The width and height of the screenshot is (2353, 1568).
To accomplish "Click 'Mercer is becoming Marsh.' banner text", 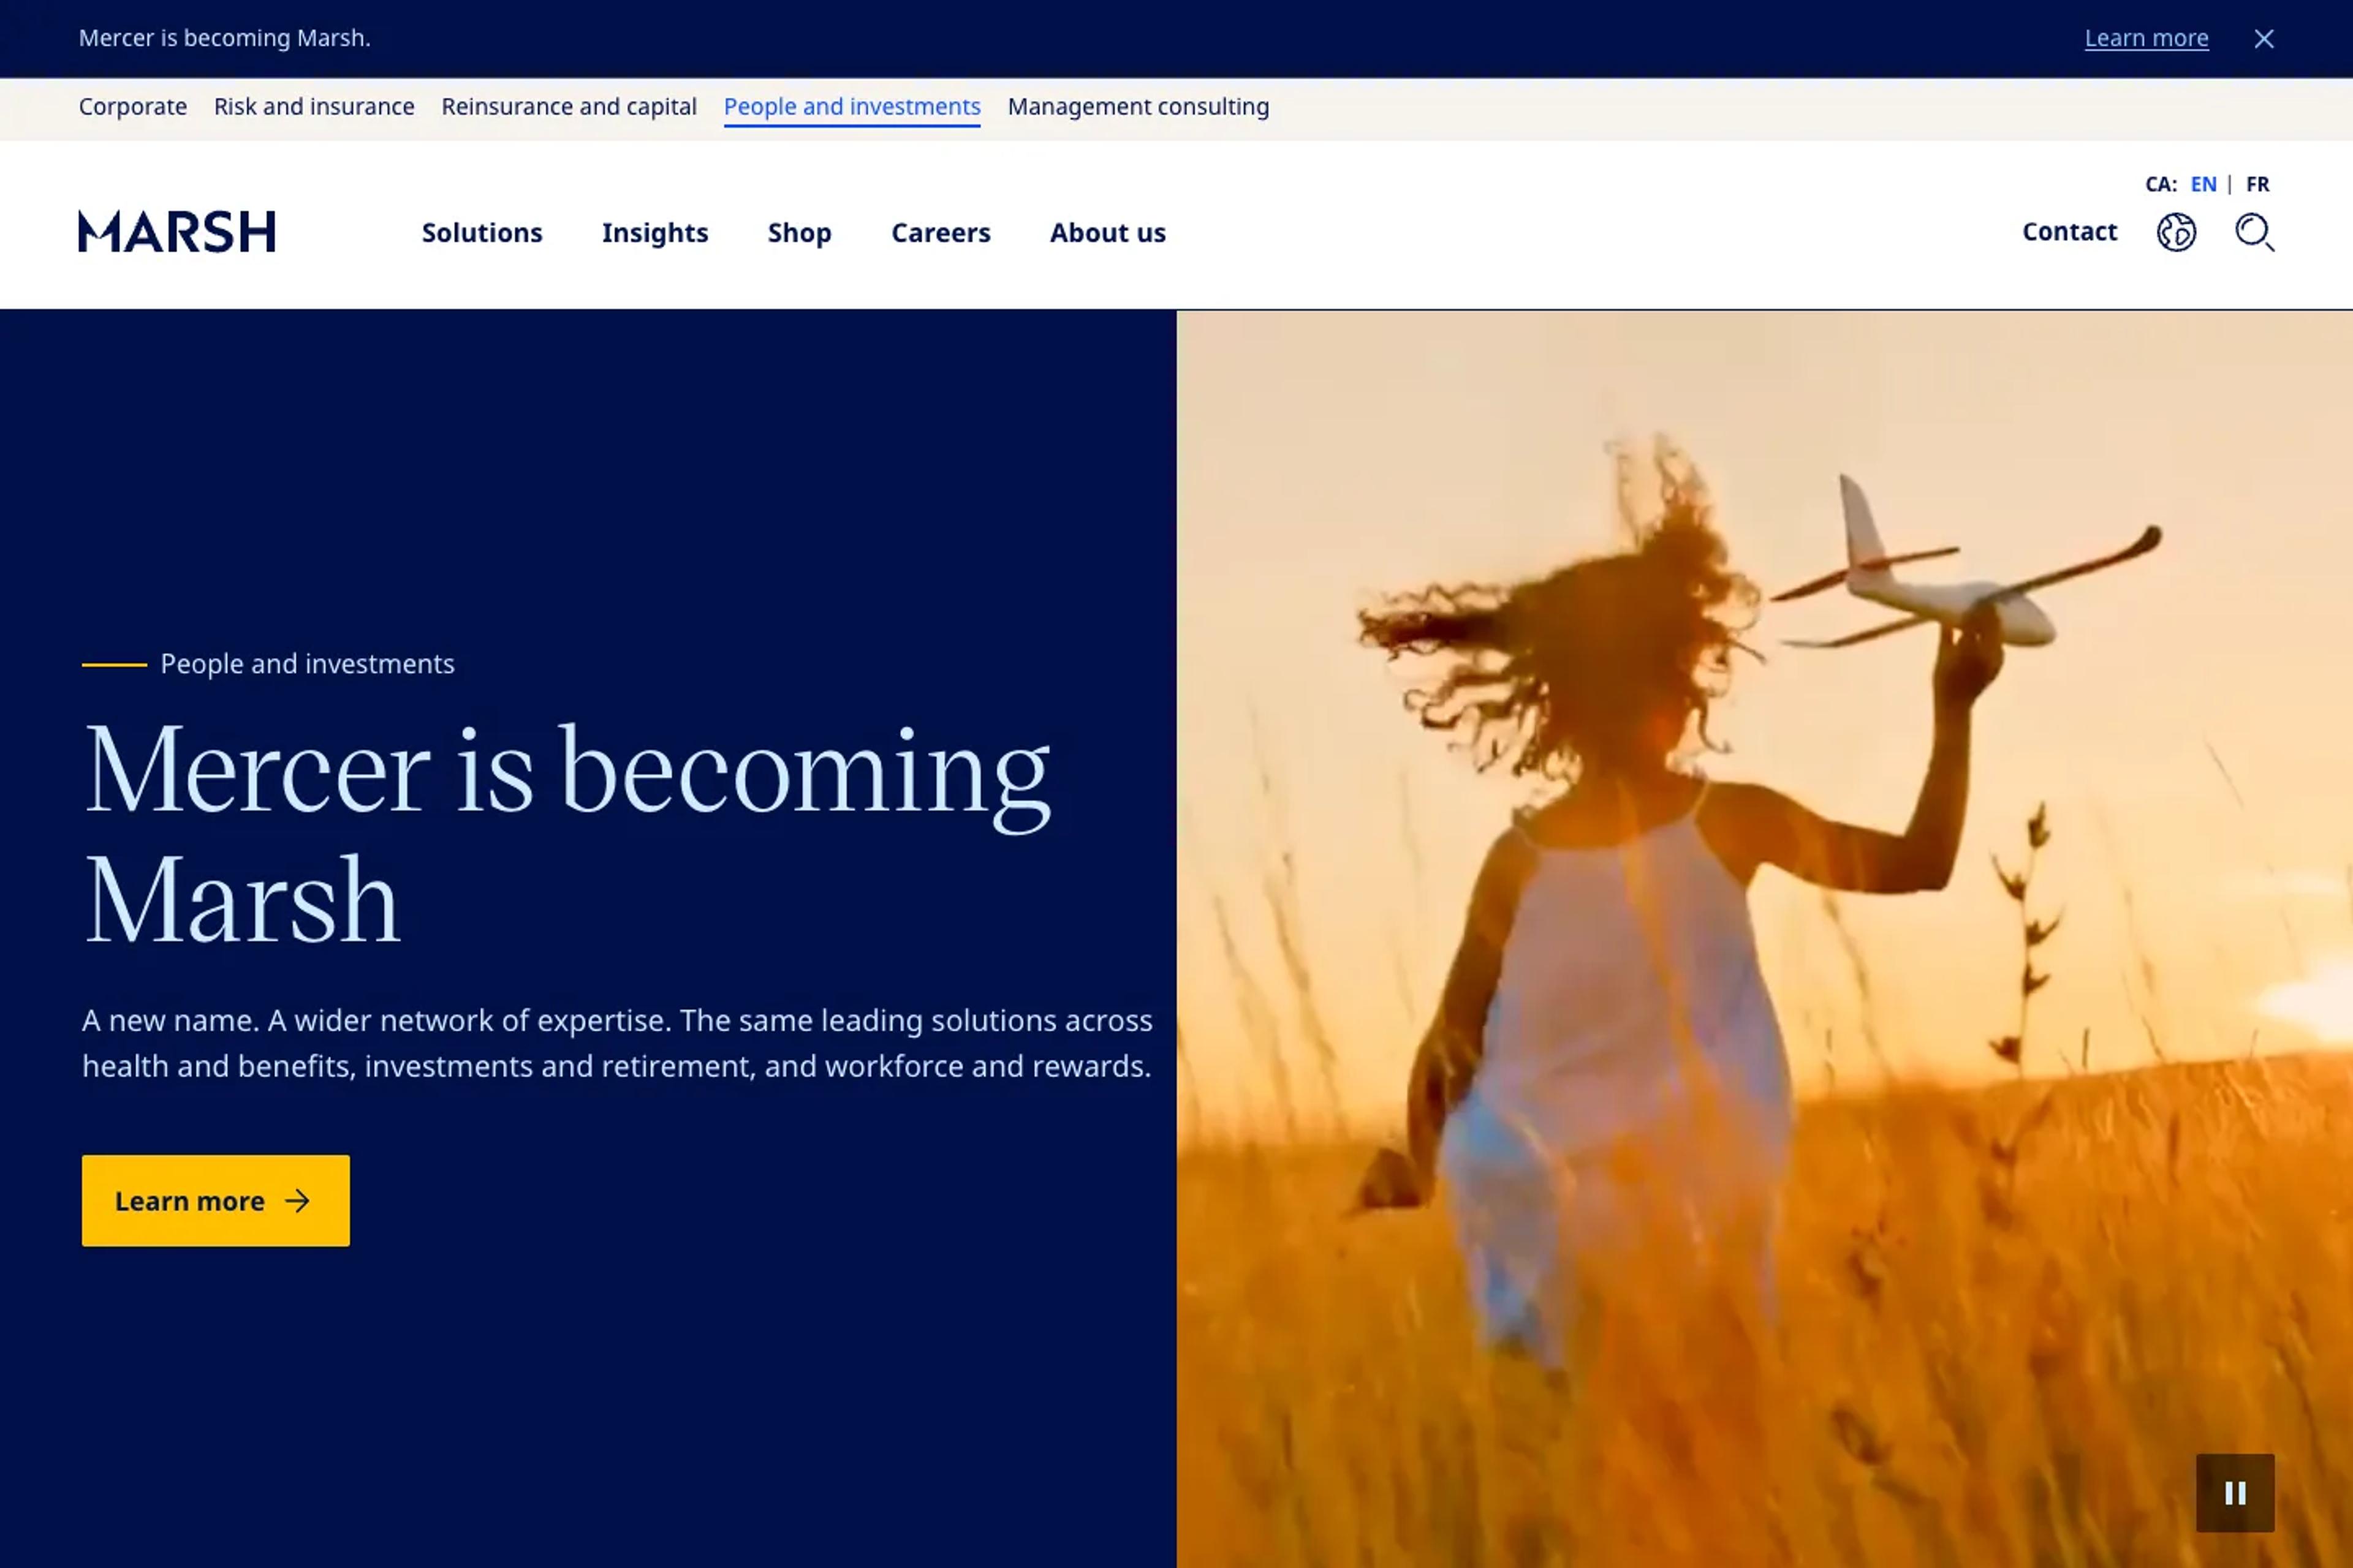I will point(225,38).
